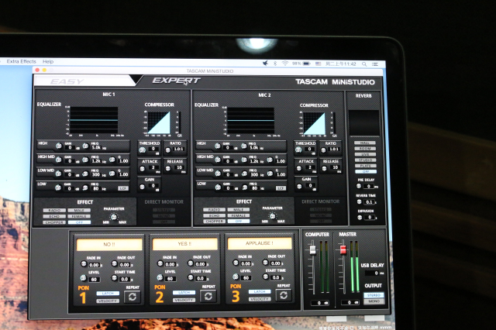Open Spotlight search magnifier icon
Viewport: 496px width, 330px height.
(x=364, y=64)
